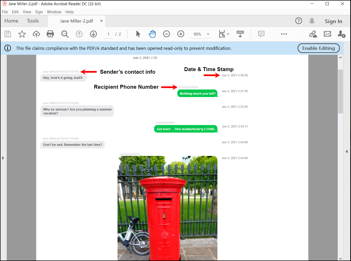
Task: Activate the Selection arrow tool
Action: coord(138,34)
